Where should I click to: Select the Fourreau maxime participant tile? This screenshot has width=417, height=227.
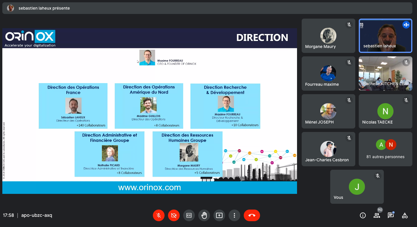tap(328, 74)
